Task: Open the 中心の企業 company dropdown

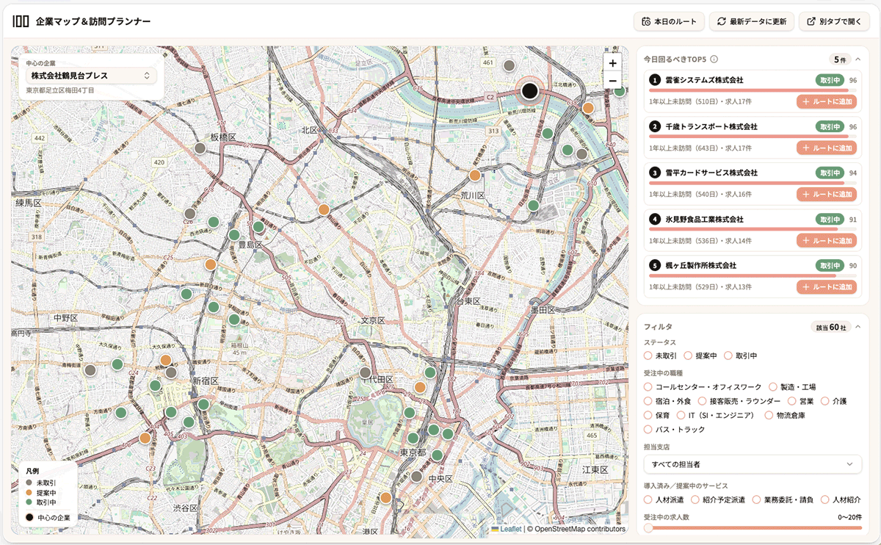Action: tap(91, 76)
